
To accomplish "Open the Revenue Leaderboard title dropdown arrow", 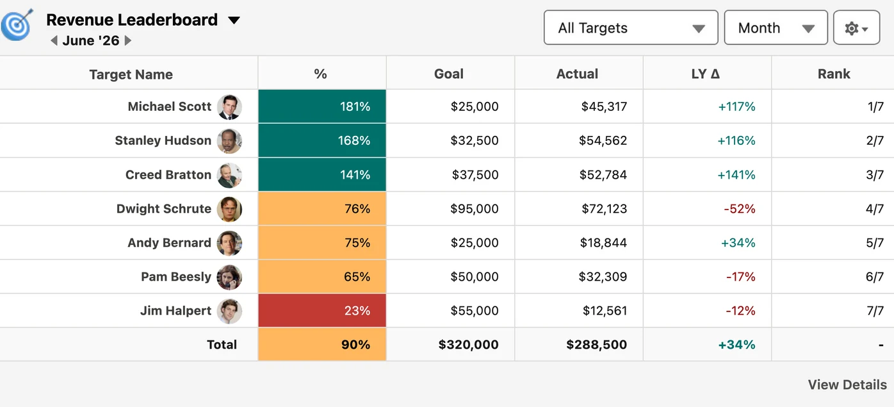I will [234, 21].
